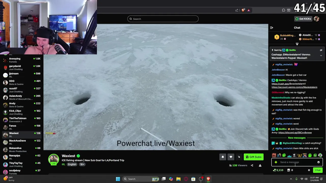326x183 pixels.
Task: Open the user profile avatar menu
Action: 317,19
